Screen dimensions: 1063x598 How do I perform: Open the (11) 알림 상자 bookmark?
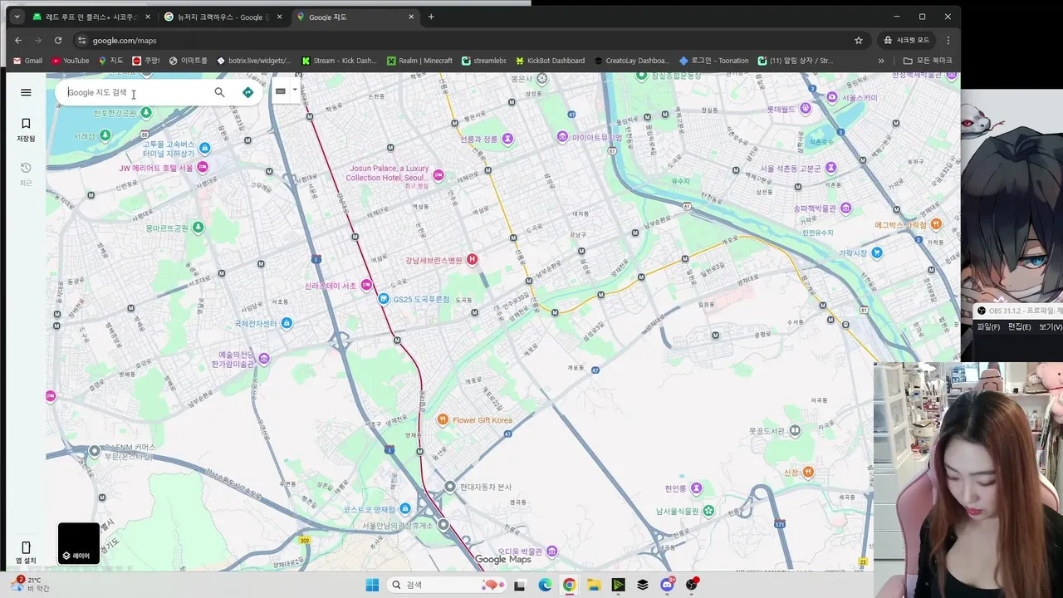[796, 61]
